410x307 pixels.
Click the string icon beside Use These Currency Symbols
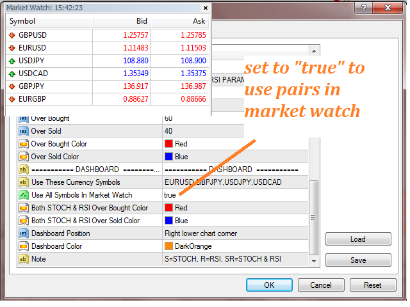pos(23,182)
